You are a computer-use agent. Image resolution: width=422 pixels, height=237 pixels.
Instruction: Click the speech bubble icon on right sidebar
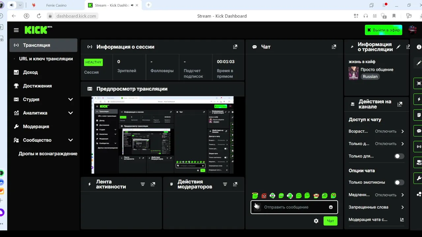[x=419, y=131]
